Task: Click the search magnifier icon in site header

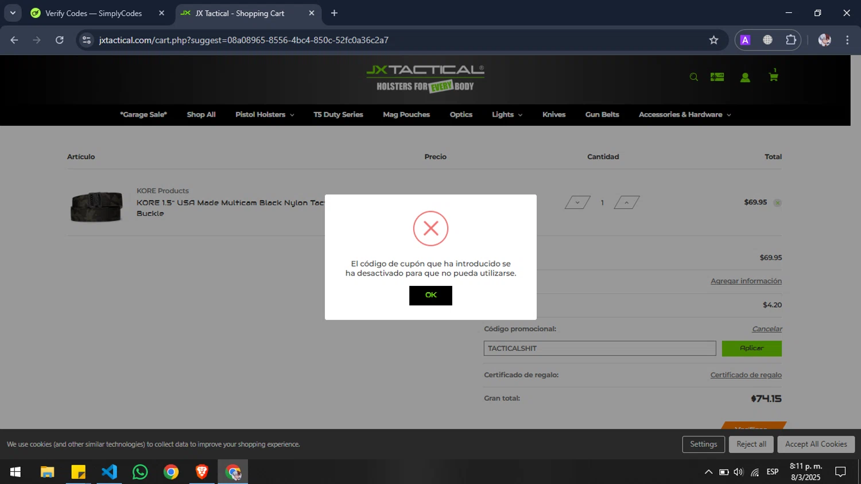Action: tap(694, 77)
